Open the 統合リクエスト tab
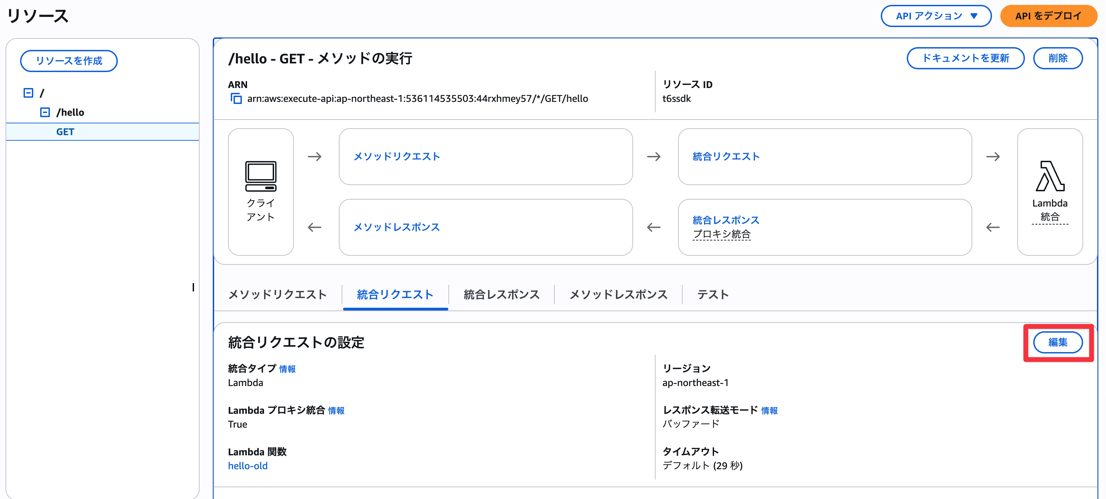 click(x=395, y=295)
